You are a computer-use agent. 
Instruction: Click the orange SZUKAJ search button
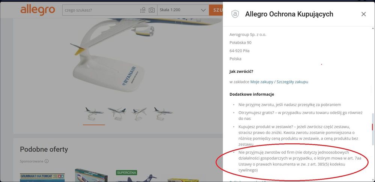point(216,10)
